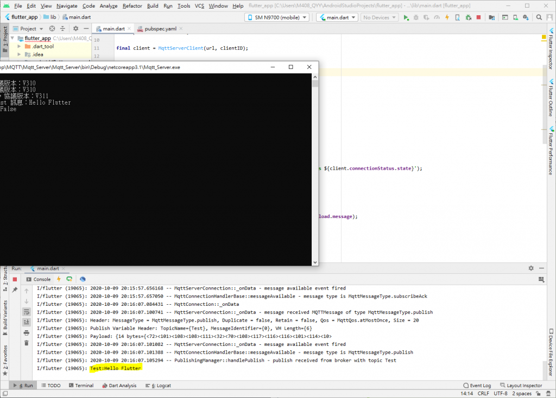Open the VCS menu
Image resolution: width=556 pixels, height=398 pixels.
[199, 5]
